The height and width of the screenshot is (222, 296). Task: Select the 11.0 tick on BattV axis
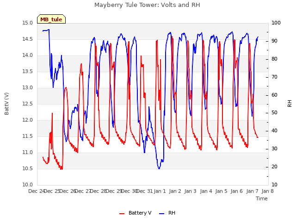click(28, 153)
